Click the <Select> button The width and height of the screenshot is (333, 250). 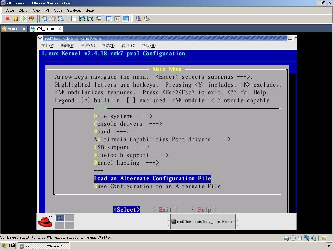tap(127, 210)
